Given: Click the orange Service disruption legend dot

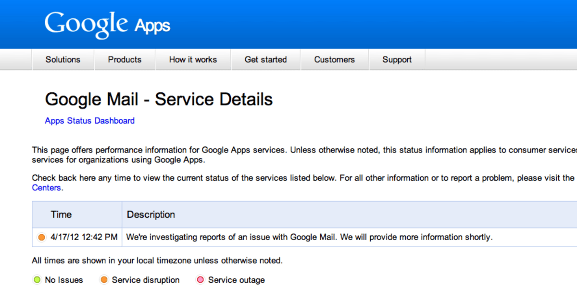Looking at the screenshot, I should coord(104,280).
